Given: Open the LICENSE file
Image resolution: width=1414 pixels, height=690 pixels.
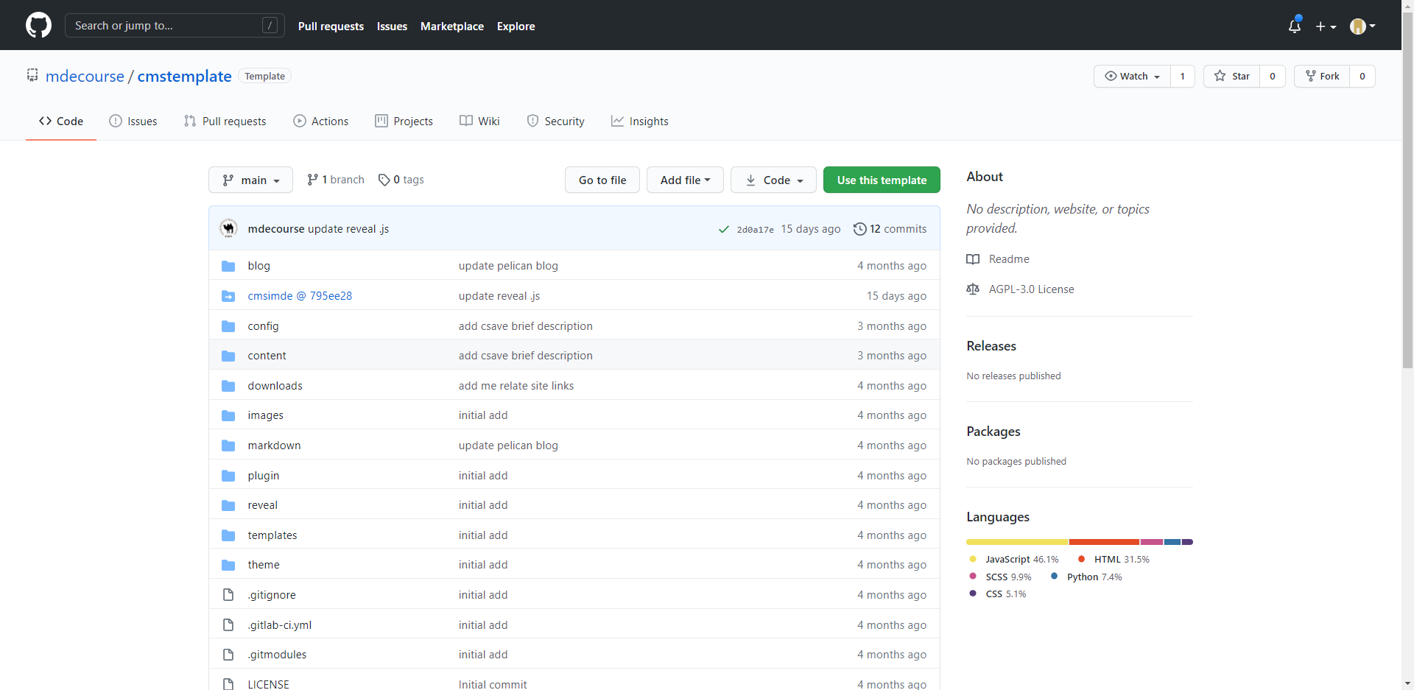Looking at the screenshot, I should (x=268, y=684).
